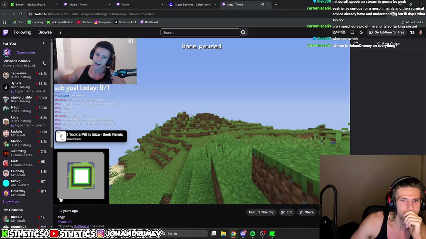Open the tab search dropdown in Chrome

(5, 5)
